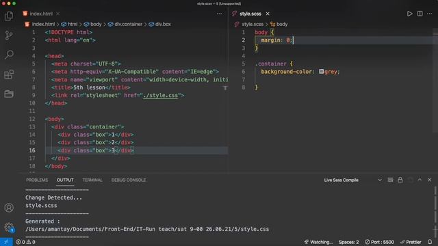Switch to the TERMINAL tab
The image size is (438, 246).
click(x=92, y=180)
